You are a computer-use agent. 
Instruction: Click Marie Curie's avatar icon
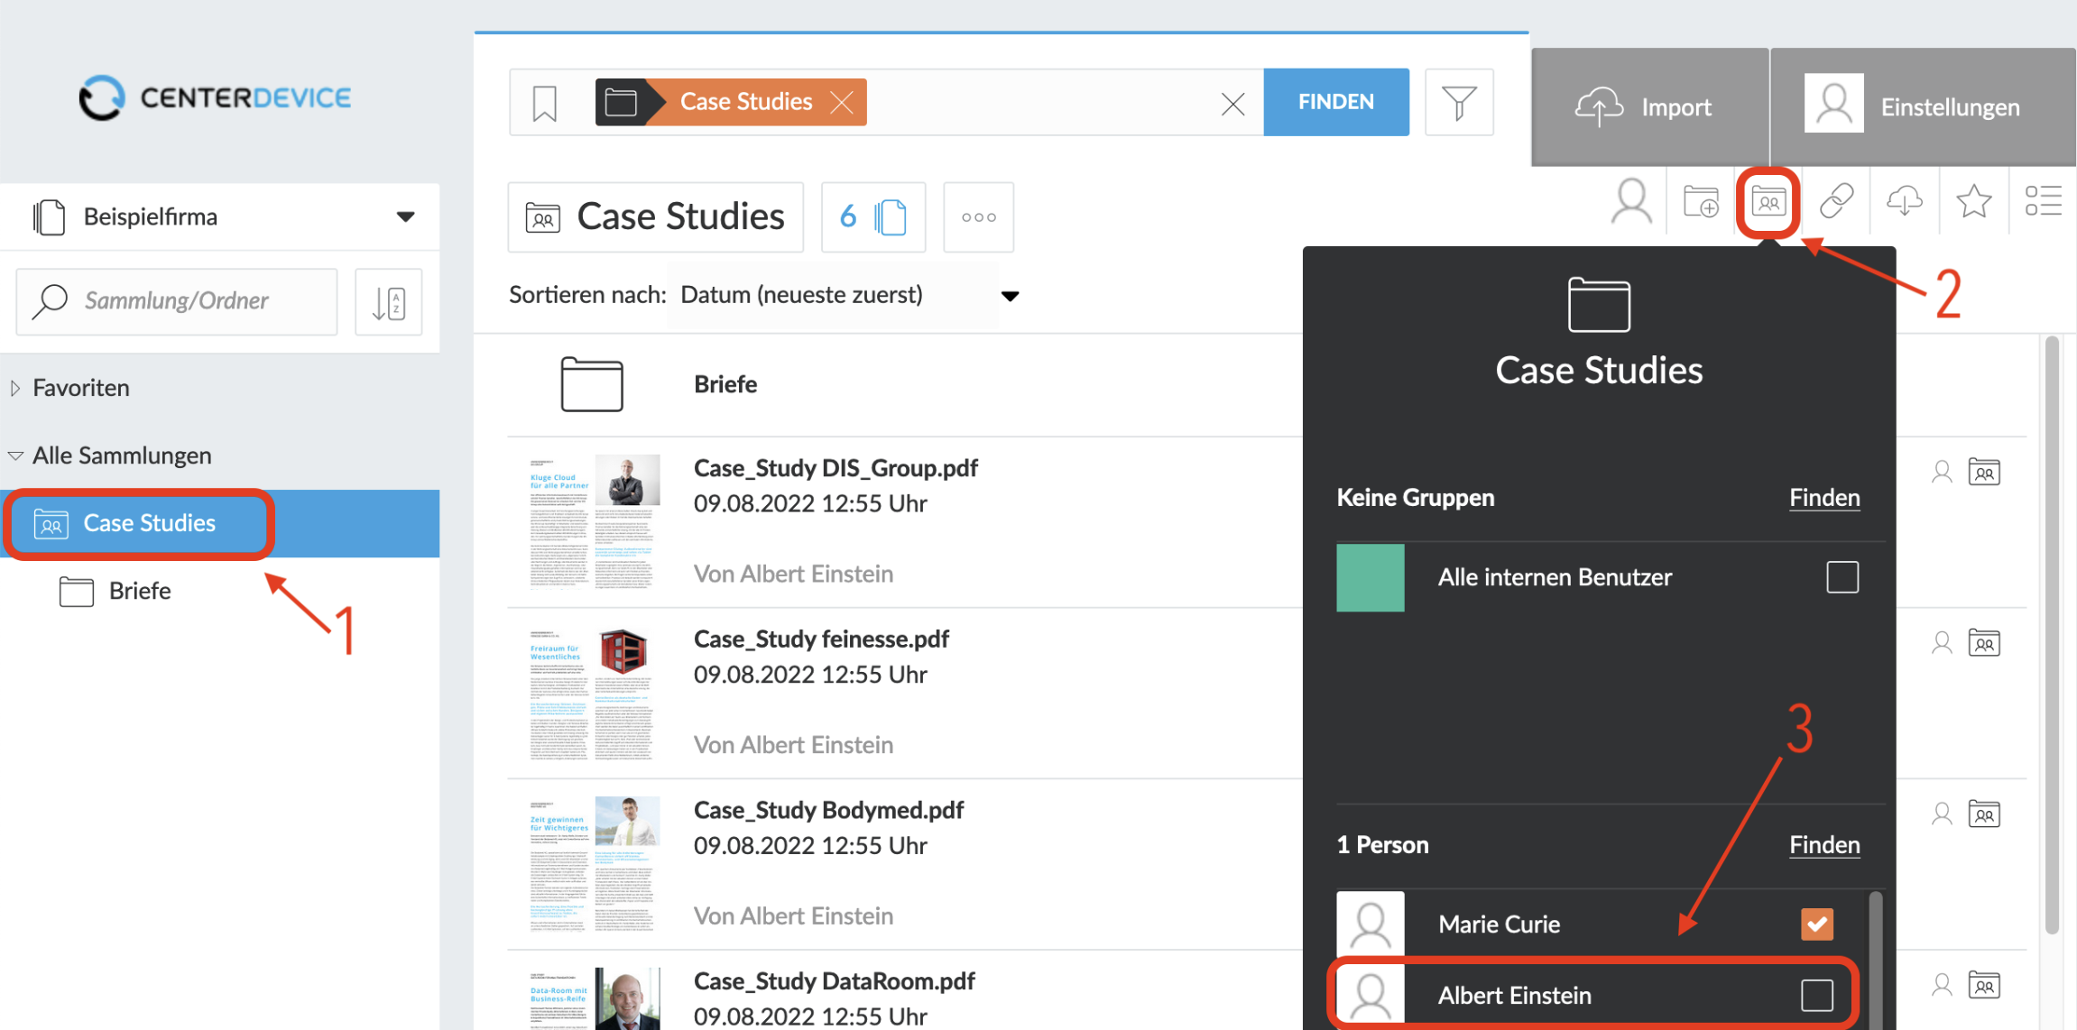point(1370,924)
